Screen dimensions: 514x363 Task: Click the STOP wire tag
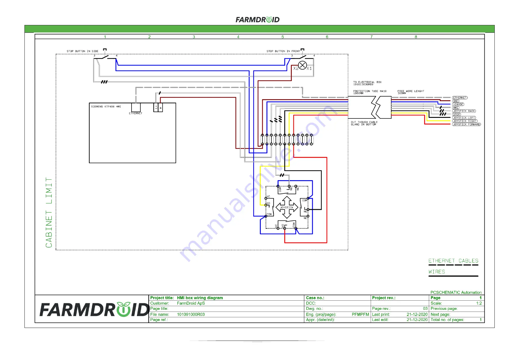point(456,114)
